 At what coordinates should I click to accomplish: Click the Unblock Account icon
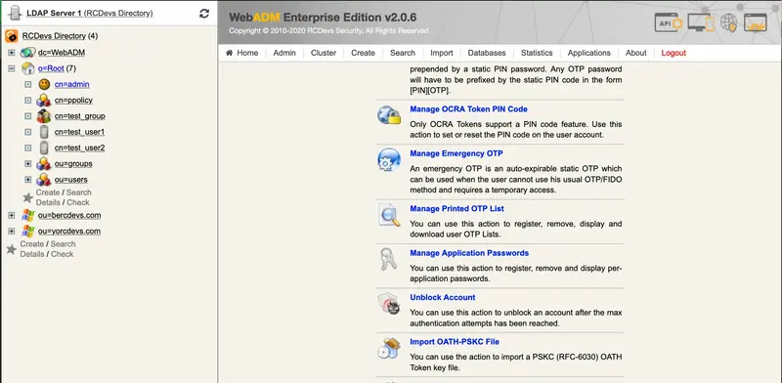click(x=388, y=304)
